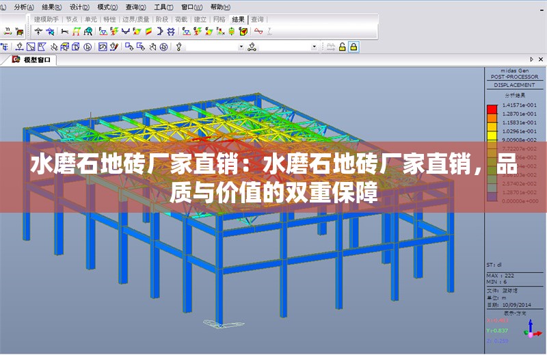Switch to the 建立 toolbar tab

200,20
